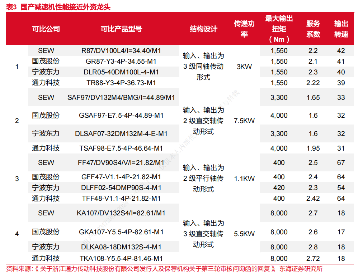
Task: Click the table title 表3 国产减速机性能接近外资龙头
Action: [x=58, y=7]
